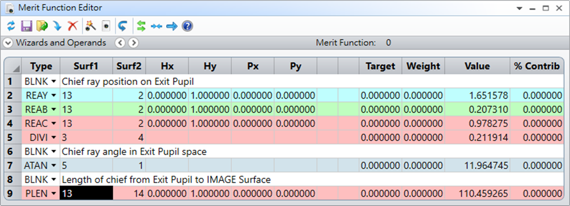
Task: Load a merit function via the folder icon
Action: click(x=42, y=26)
